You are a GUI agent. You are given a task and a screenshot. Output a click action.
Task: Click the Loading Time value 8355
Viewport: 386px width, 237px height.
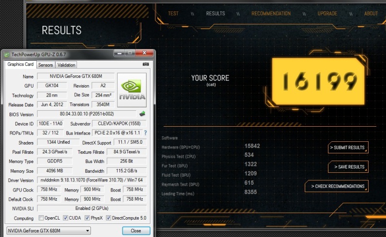[x=251, y=192]
